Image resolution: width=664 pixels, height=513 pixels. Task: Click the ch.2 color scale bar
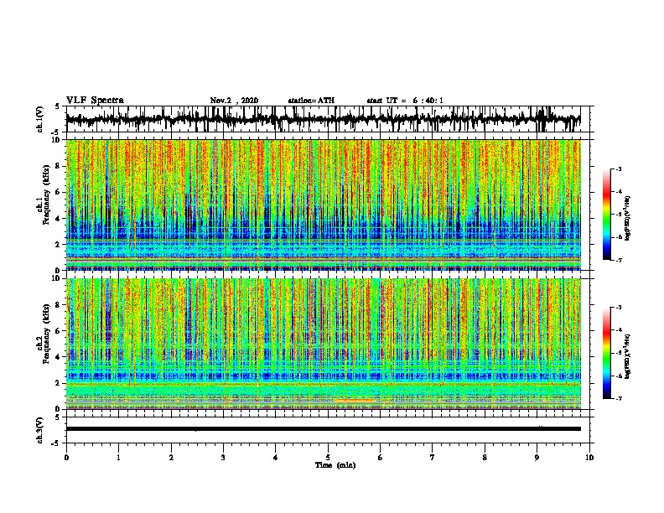click(607, 353)
